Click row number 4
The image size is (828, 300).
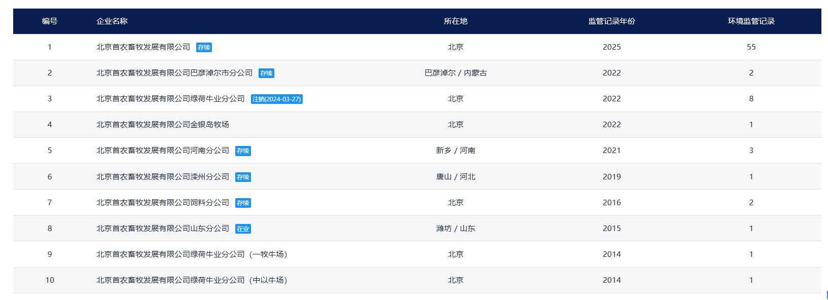[50, 125]
